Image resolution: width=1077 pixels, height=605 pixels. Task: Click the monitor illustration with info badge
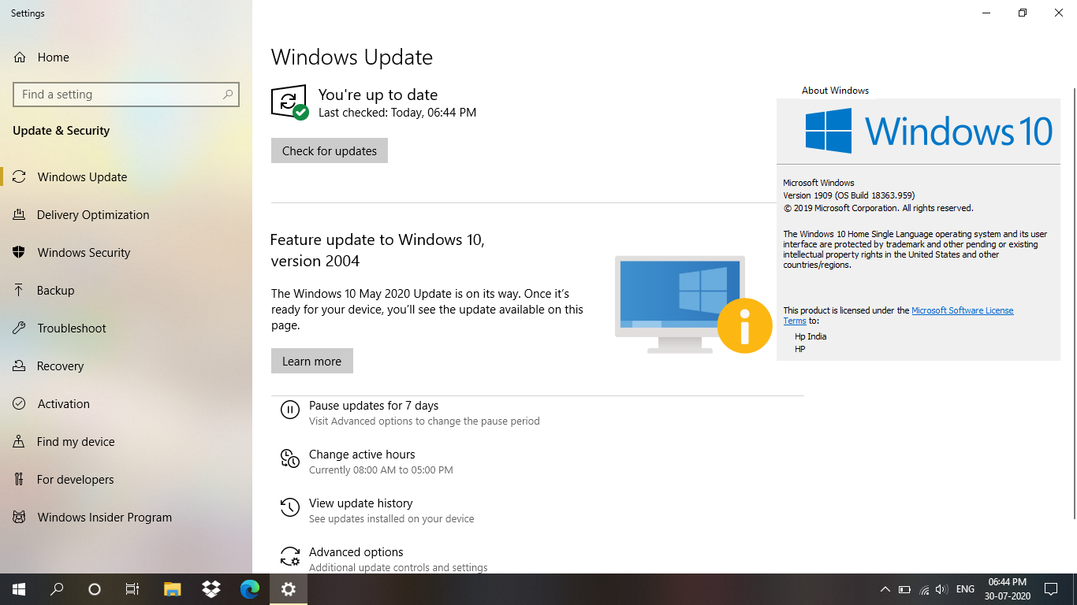694,304
